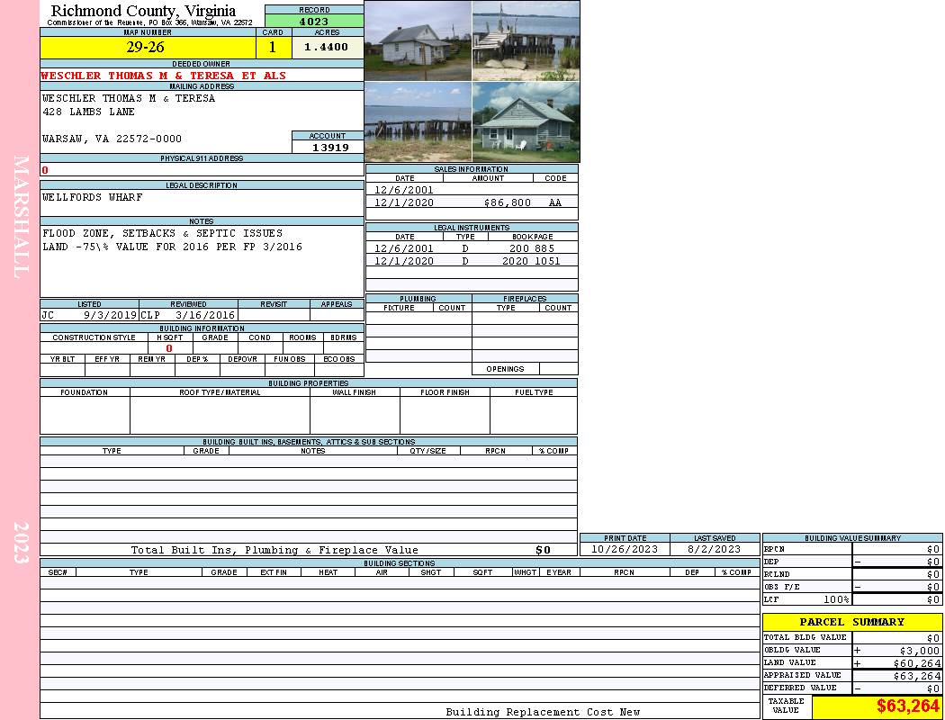Image resolution: width=945 pixels, height=720 pixels.
Task: Select the LCF 100% value
Action: (836, 599)
